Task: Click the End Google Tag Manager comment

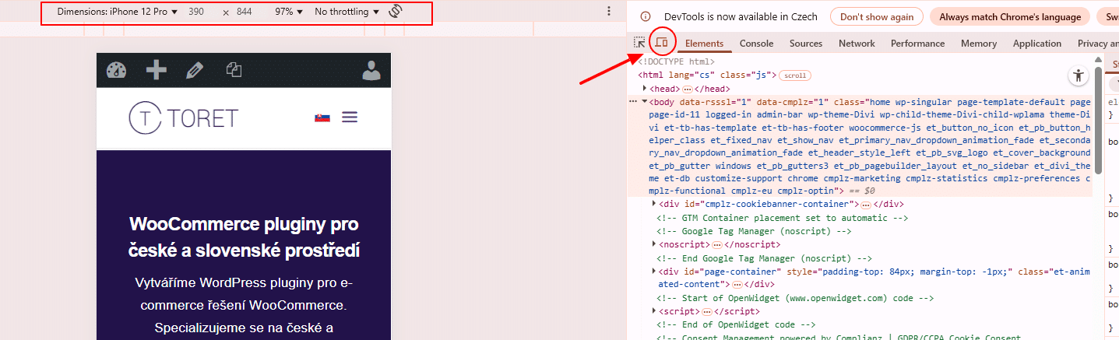Action: coord(764,258)
